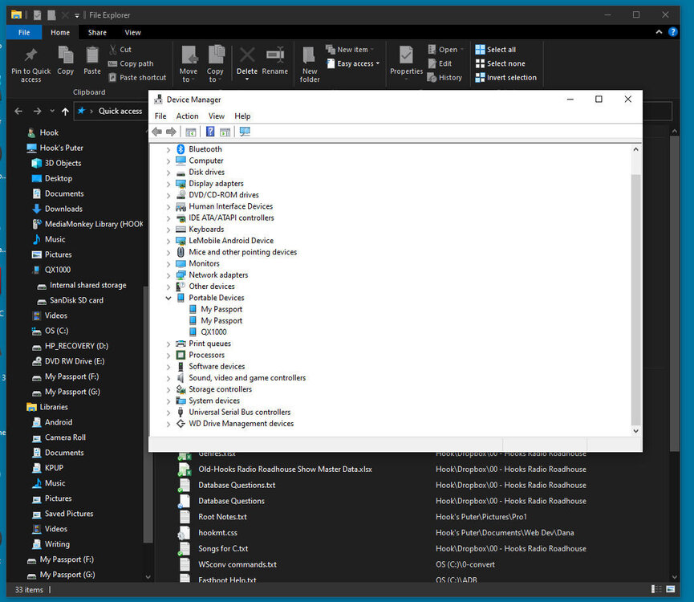Collapse the Portable Devices tree node
The width and height of the screenshot is (694, 602).
pyautogui.click(x=168, y=298)
